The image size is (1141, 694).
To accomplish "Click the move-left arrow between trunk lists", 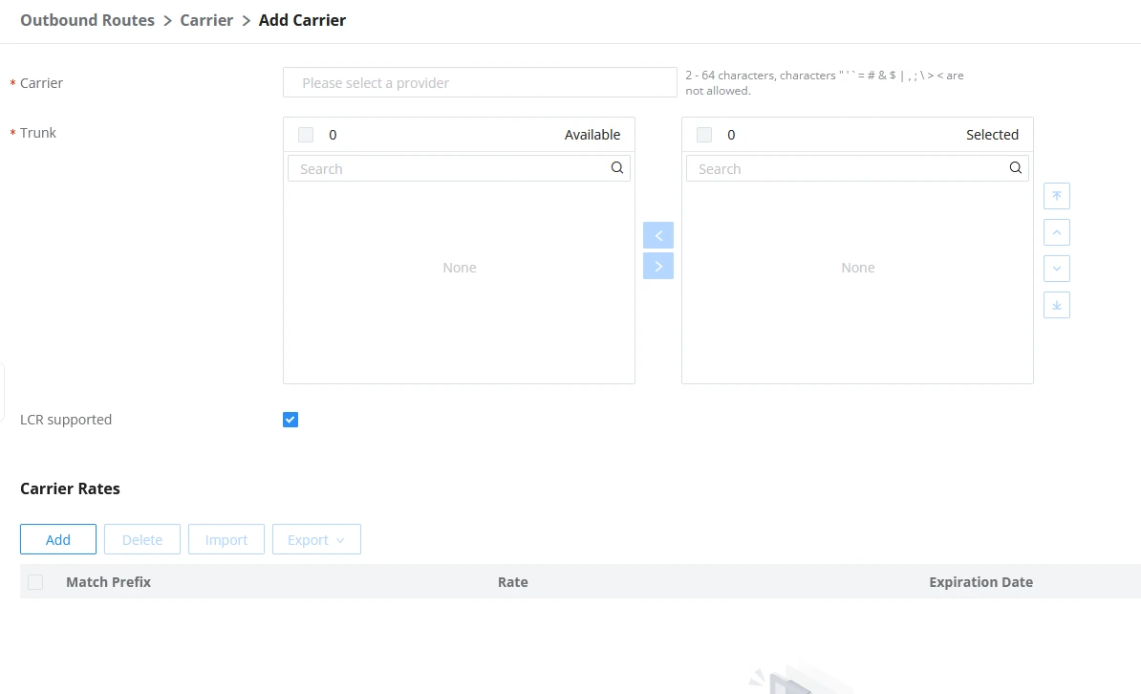I will (657, 235).
